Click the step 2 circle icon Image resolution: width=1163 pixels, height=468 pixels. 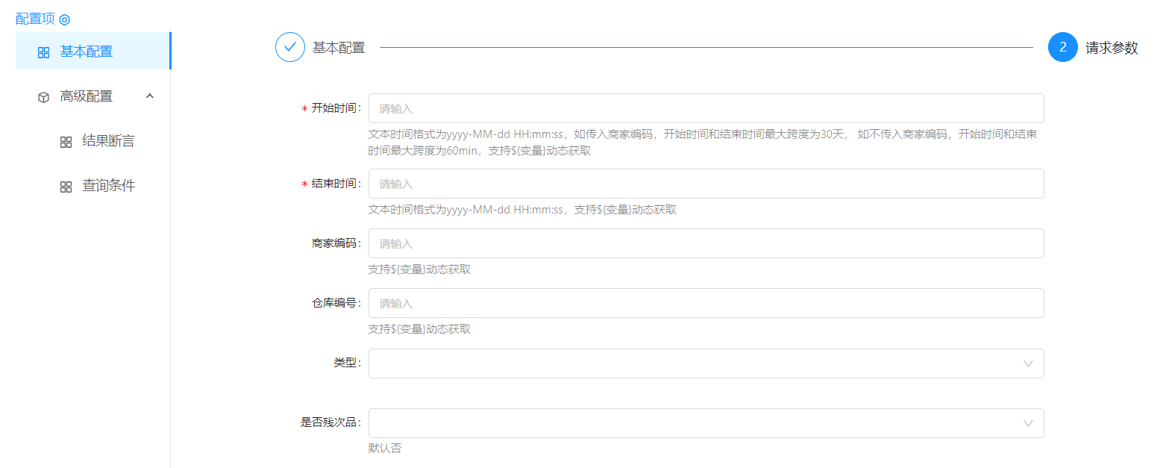[1062, 47]
